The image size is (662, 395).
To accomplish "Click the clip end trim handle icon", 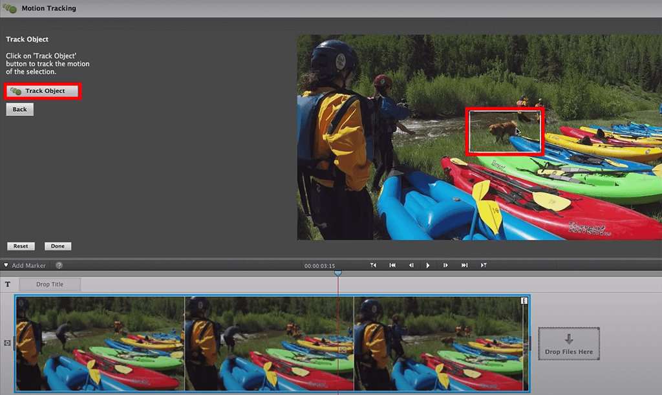I will (x=524, y=301).
